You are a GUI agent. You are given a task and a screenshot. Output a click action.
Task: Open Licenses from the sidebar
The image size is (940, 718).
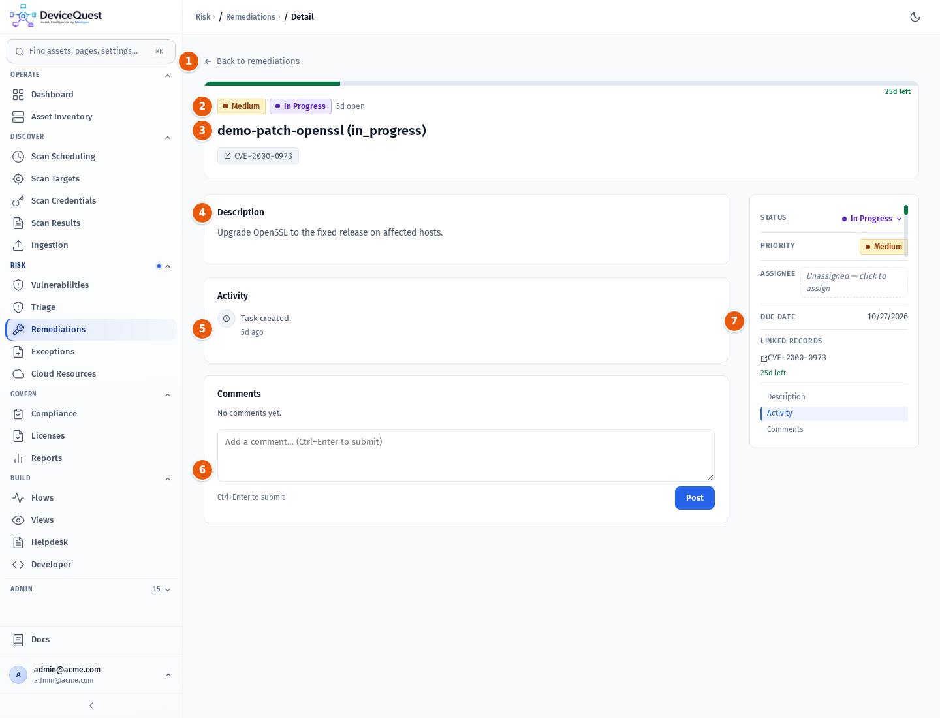coord(91,436)
